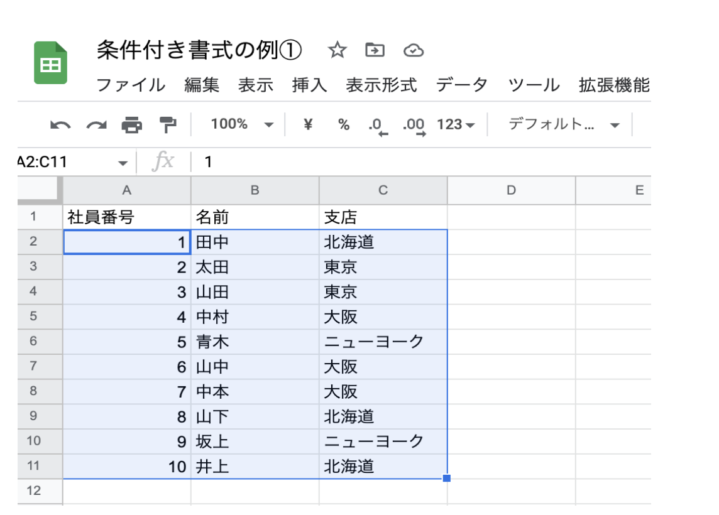719x515 pixels.
Task: Select column D header
Action: (x=511, y=190)
